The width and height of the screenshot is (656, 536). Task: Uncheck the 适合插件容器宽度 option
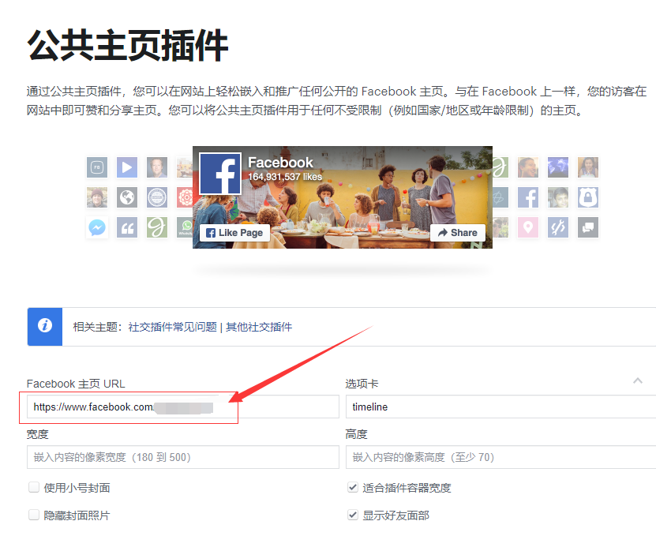[x=353, y=488]
